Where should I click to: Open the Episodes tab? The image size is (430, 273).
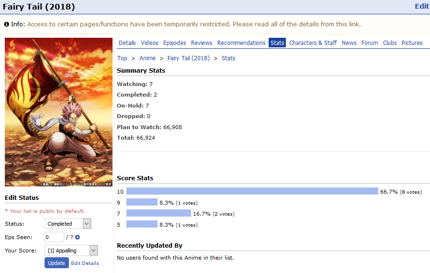[174, 43]
